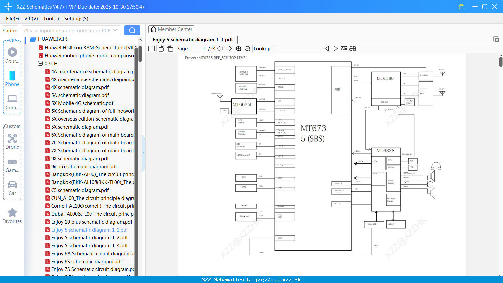
Task: Go to the previous page arrow
Action: click(220, 48)
